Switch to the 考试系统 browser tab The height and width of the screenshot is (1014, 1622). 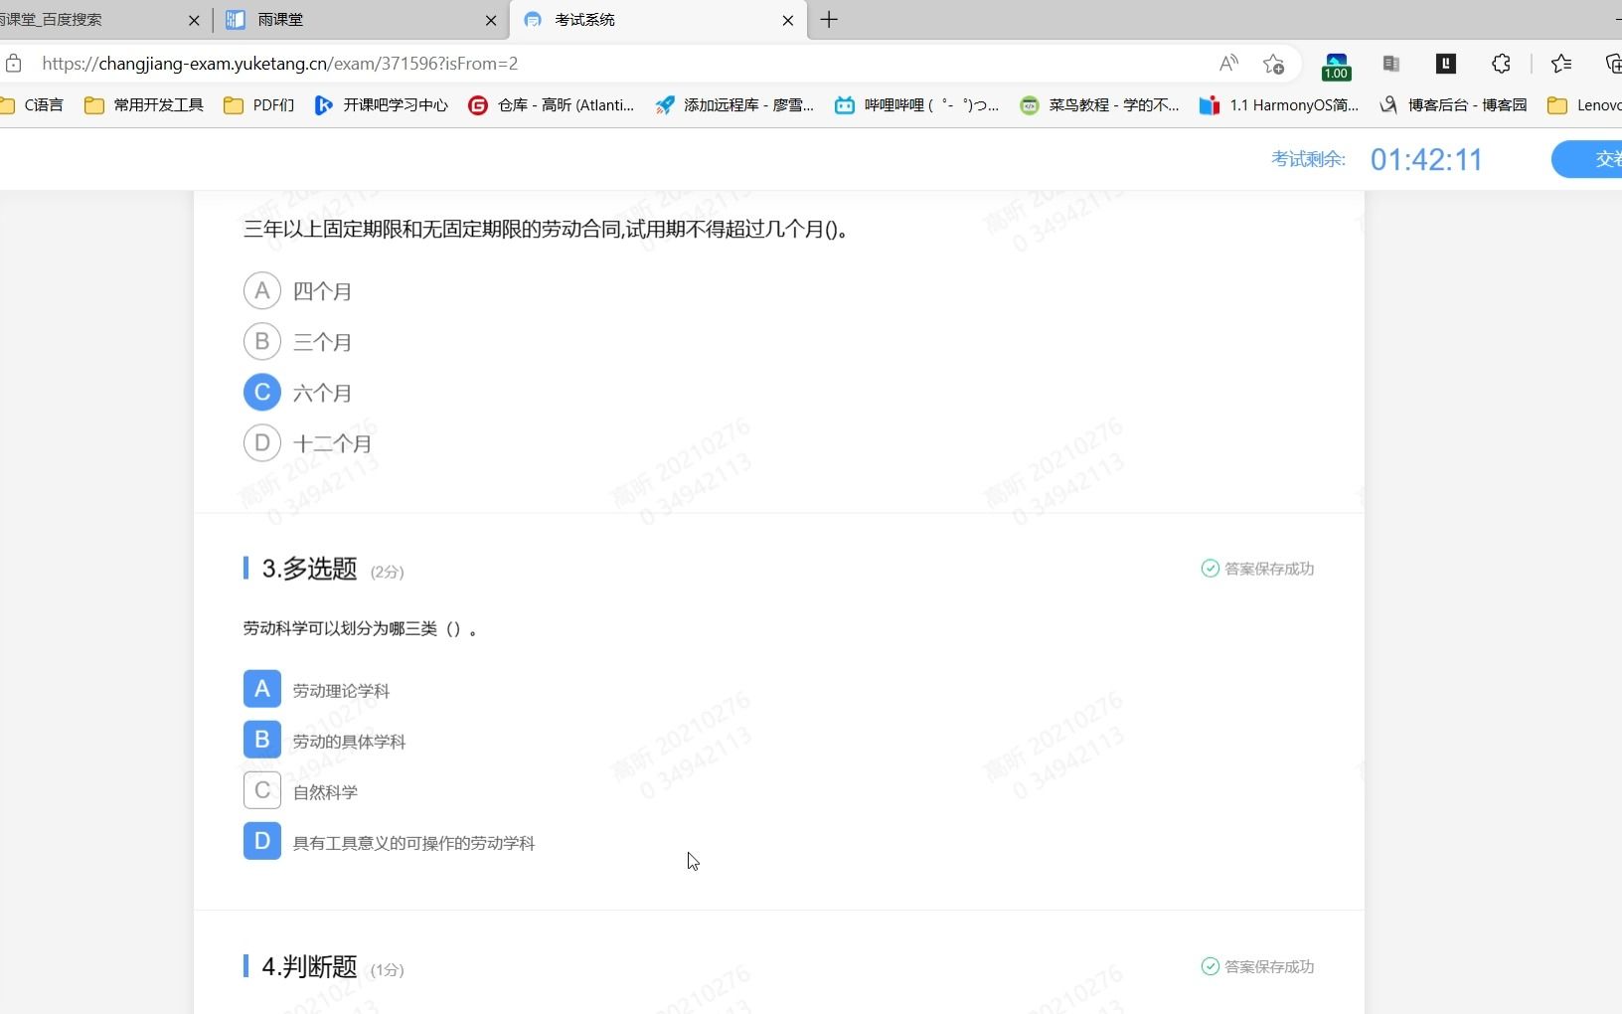(658, 20)
